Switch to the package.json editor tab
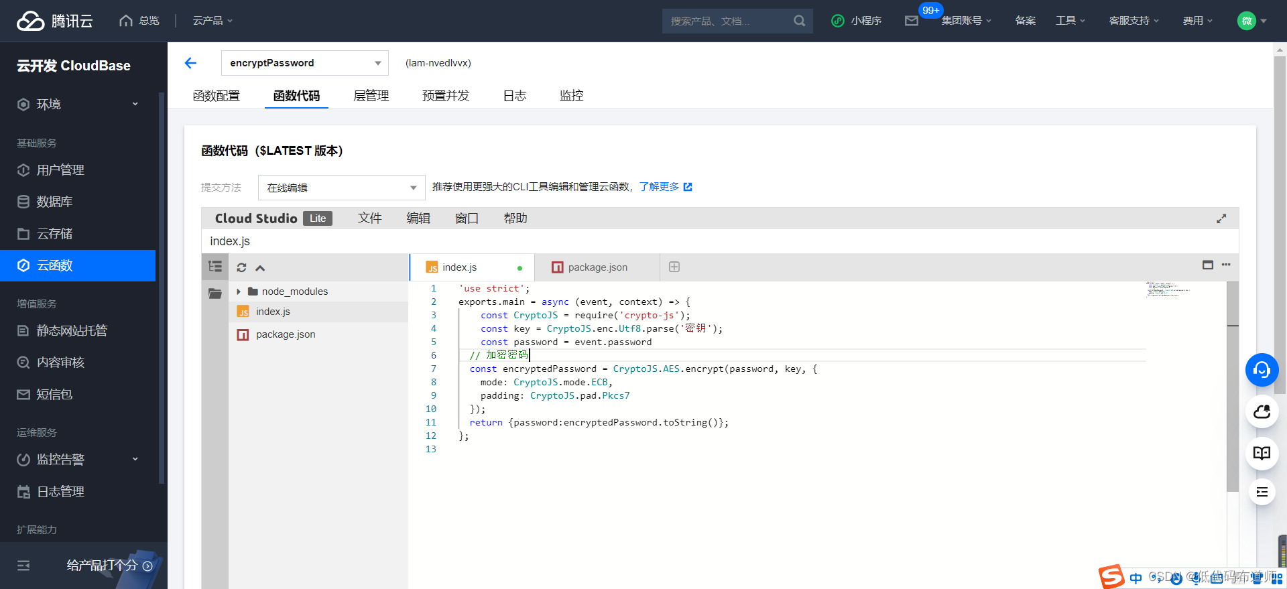Screen dimensions: 1287x589 (x=597, y=267)
